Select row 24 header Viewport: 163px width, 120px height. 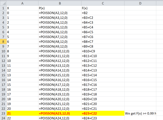(x=3, y=118)
